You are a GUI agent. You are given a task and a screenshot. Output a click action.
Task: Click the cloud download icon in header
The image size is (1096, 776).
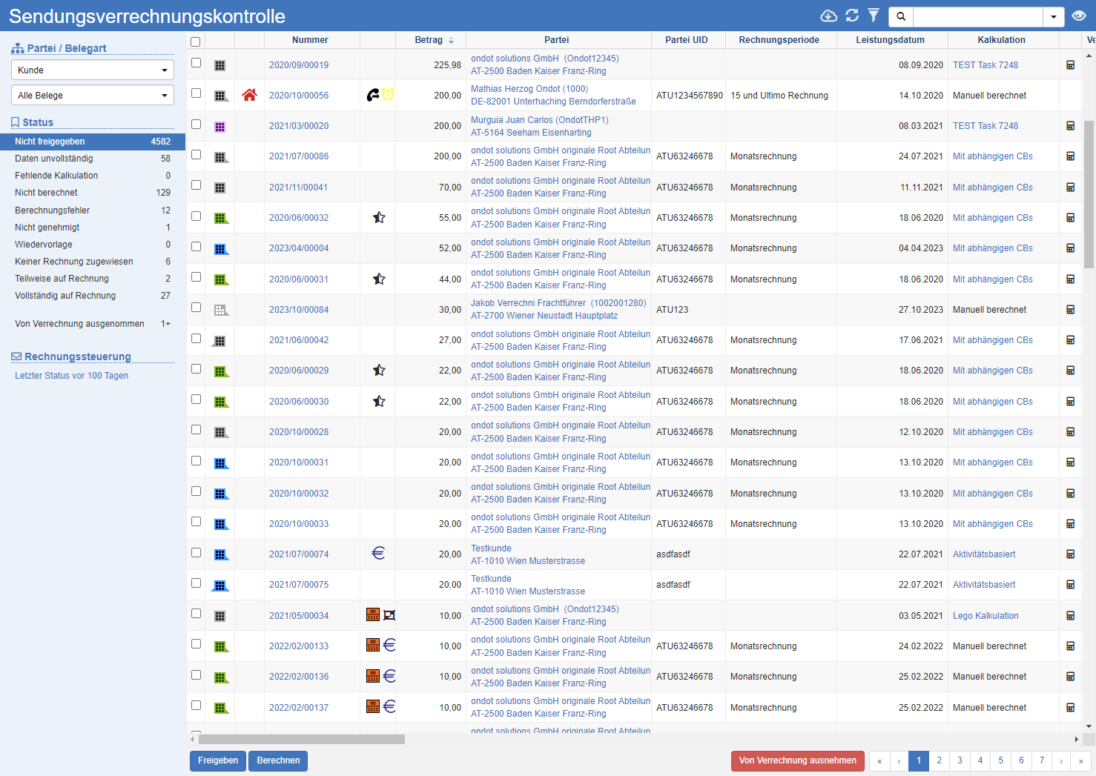(x=828, y=16)
